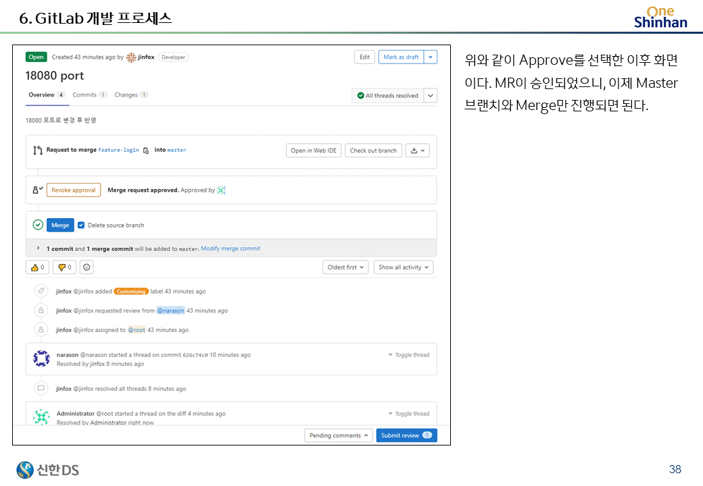The image size is (703, 486).
Task: Click the approval status icon beside Revoke approval
Action: coord(38,190)
